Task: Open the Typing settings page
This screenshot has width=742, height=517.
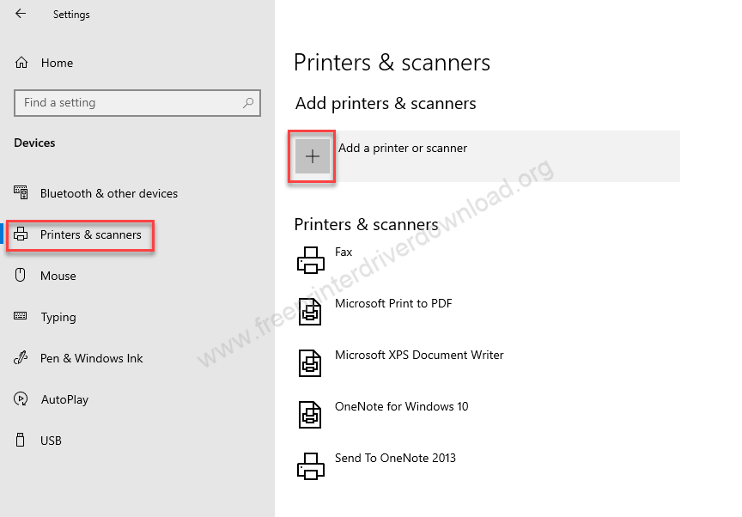Action: (x=58, y=318)
